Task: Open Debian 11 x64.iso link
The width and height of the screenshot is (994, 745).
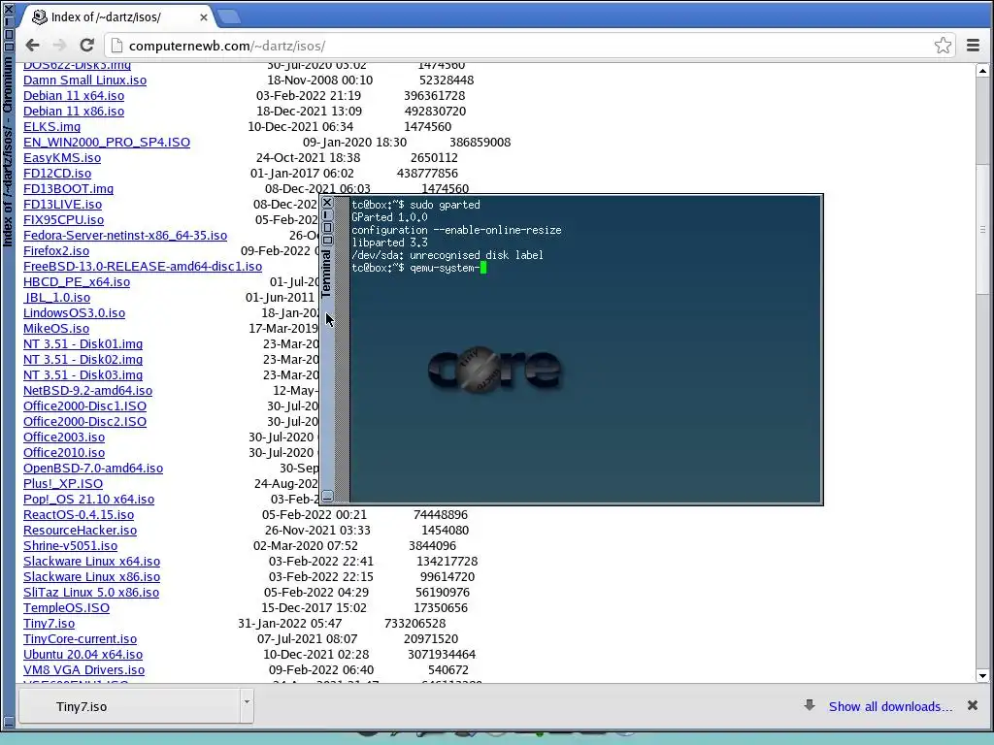Action: coord(74,96)
